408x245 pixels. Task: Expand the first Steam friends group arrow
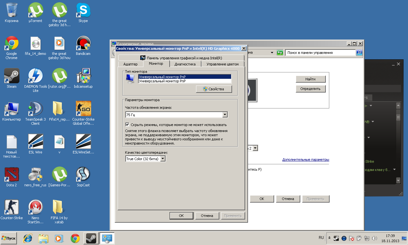click(371, 106)
